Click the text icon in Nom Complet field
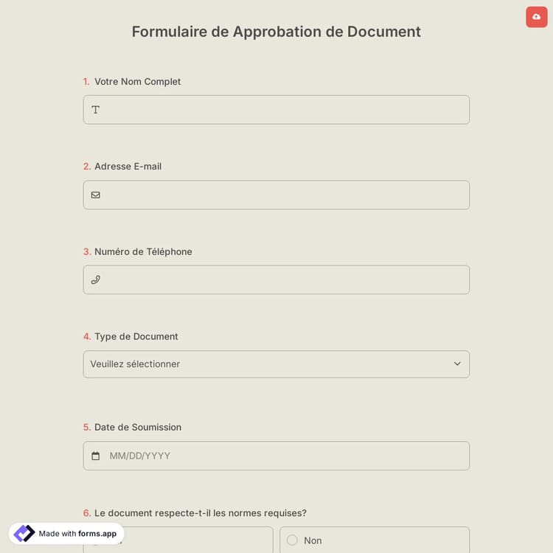553x553 pixels. pyautogui.click(x=95, y=110)
